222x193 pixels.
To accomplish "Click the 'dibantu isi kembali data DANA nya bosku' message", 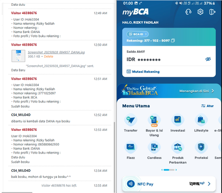I will pos(40,121).
